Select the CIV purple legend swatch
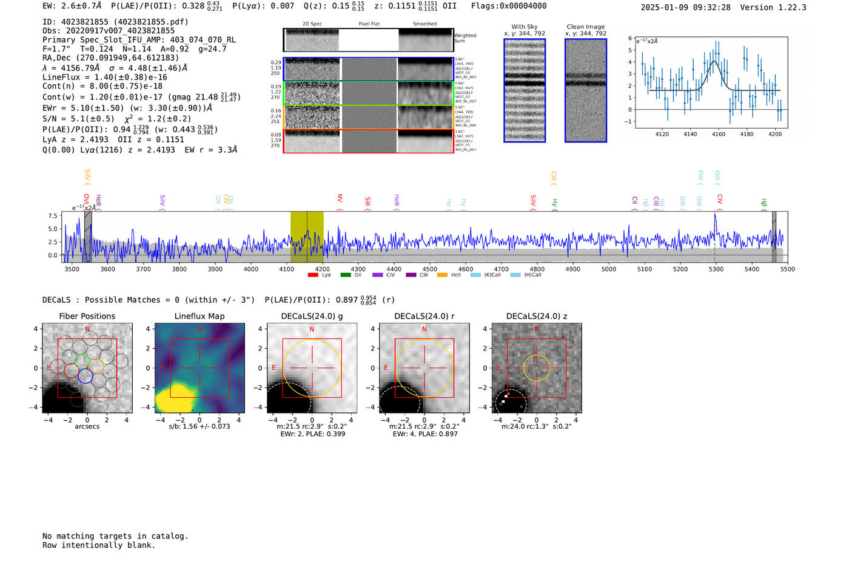Viewport: 849px width, 578px height. click(x=378, y=275)
